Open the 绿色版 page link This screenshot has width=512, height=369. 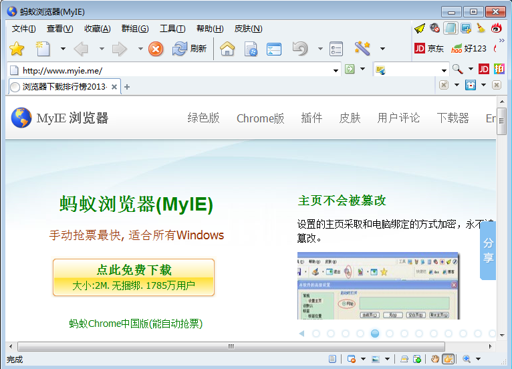pyautogui.click(x=203, y=118)
